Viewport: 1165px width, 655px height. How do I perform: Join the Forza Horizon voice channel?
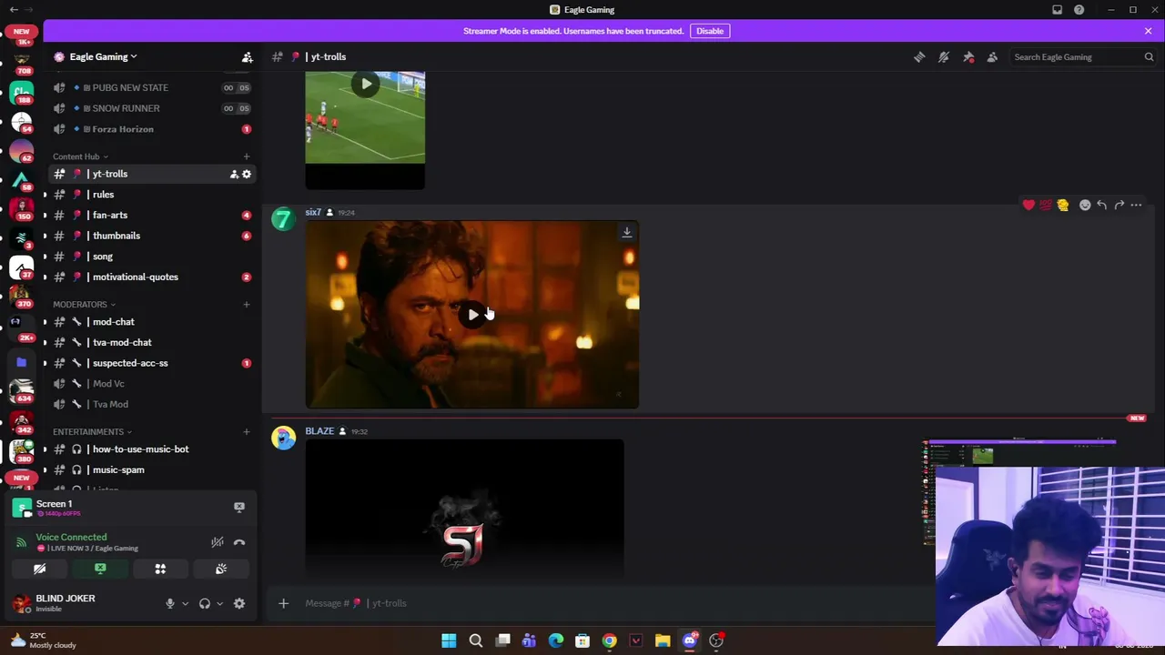(151, 129)
